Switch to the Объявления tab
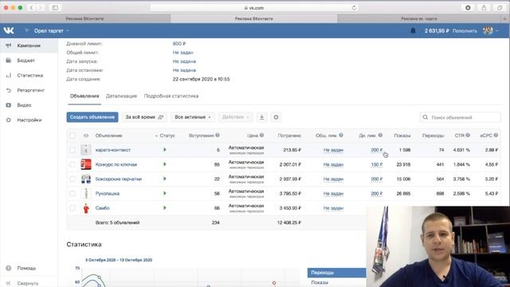 (84, 96)
